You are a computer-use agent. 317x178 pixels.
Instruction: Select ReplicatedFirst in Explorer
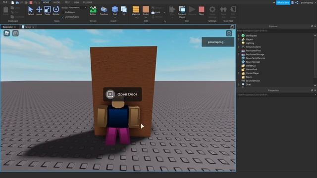click(x=253, y=50)
